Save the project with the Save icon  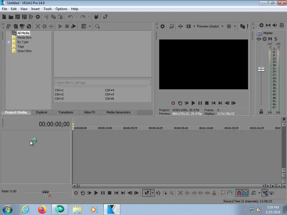point(18,17)
